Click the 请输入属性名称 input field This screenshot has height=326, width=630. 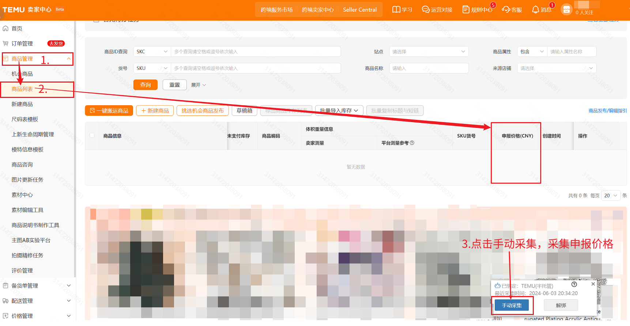[x=572, y=52]
